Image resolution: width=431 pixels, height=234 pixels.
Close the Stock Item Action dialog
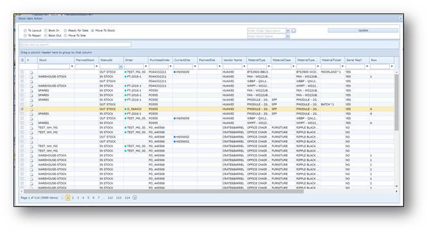400,19
